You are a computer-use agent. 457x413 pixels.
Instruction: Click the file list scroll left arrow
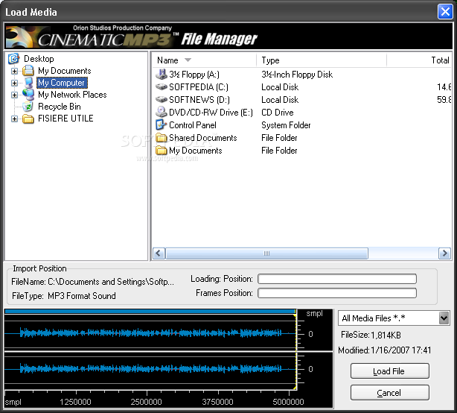click(159, 253)
